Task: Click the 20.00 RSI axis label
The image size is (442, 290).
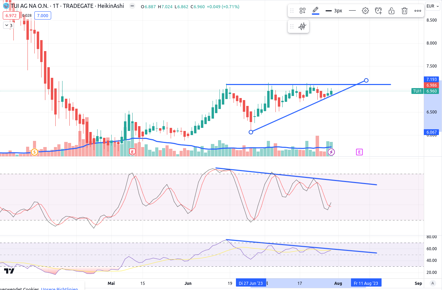Action: pyautogui.click(x=431, y=273)
